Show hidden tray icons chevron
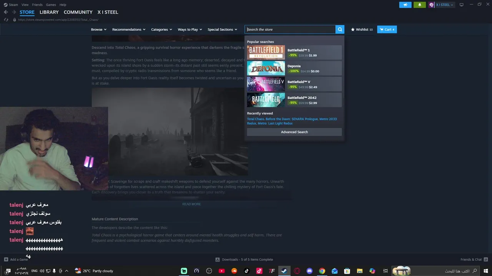Image resolution: width=492 pixels, height=276 pixels. 66,271
